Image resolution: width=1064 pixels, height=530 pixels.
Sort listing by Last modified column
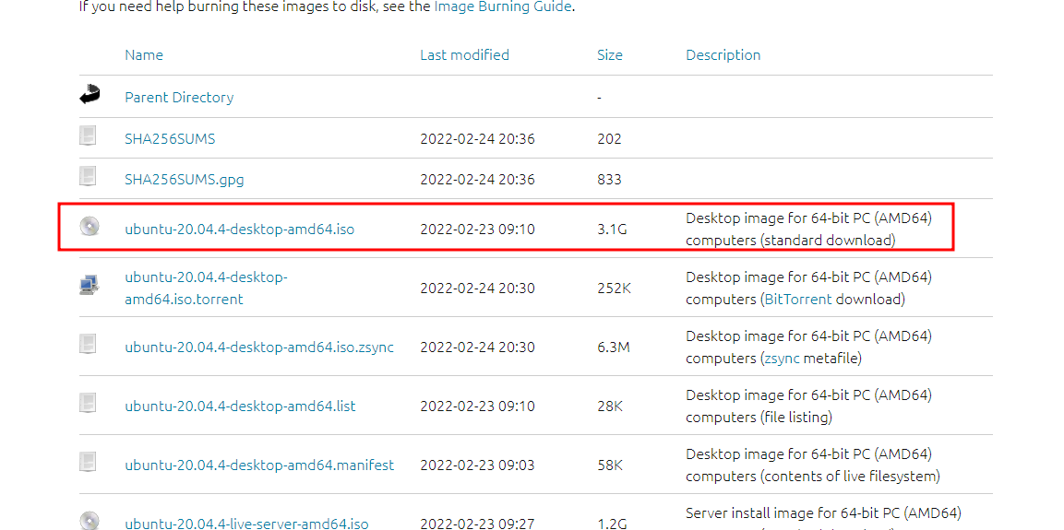coord(465,55)
